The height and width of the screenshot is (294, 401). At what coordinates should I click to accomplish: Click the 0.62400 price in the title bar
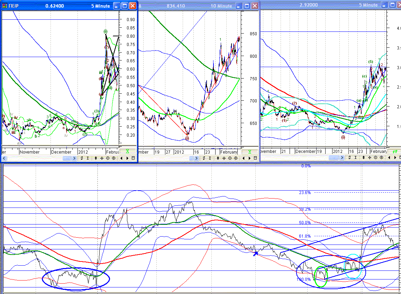tap(55, 6)
